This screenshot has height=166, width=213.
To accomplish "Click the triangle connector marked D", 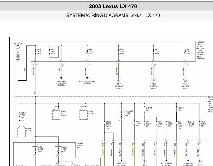I will [x=145, y=161].
